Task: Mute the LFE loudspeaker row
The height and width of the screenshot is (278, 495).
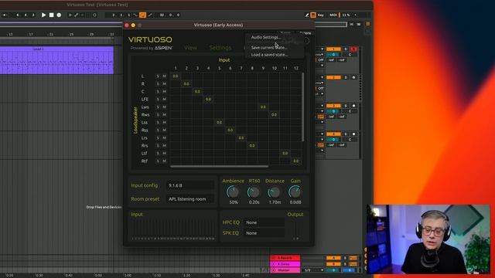Action: pyautogui.click(x=164, y=100)
